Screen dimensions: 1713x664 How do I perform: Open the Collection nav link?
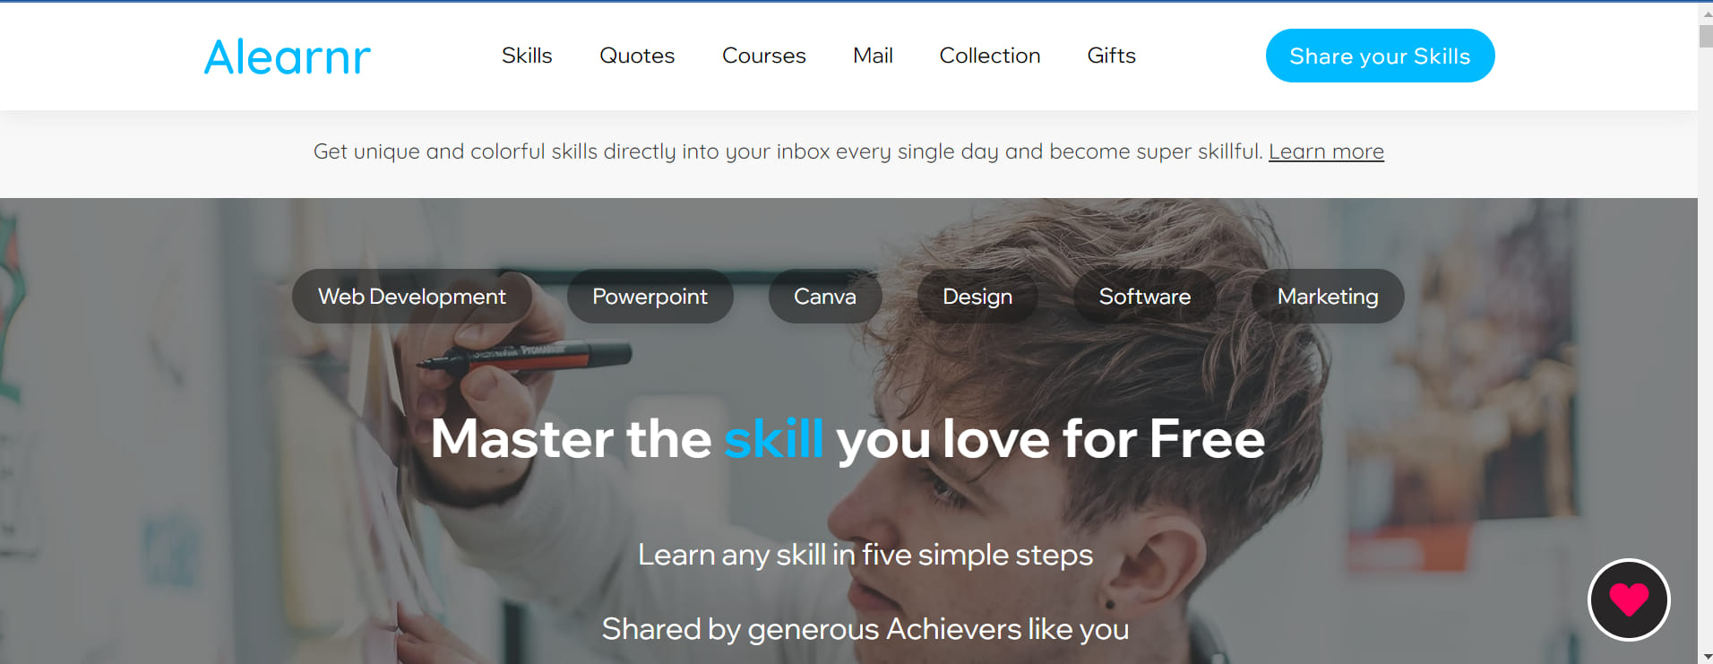990,56
